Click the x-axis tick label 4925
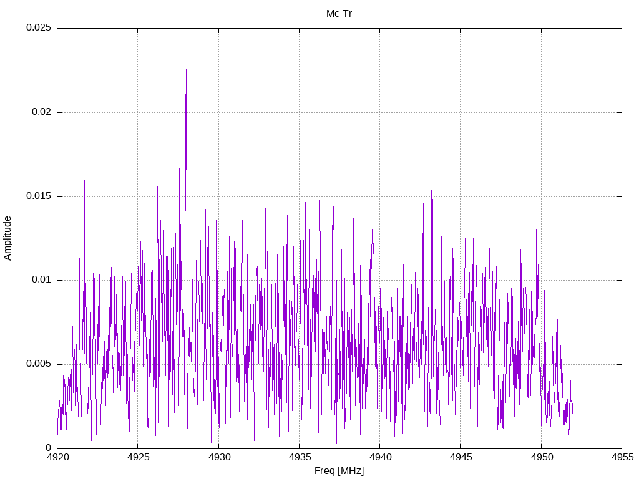This screenshot has width=639, height=479. point(139,457)
